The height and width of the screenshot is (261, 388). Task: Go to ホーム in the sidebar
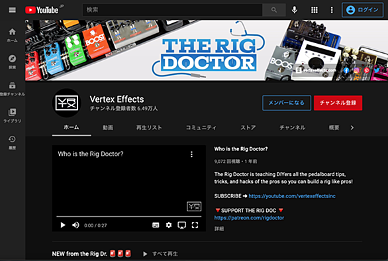pyautogui.click(x=12, y=35)
